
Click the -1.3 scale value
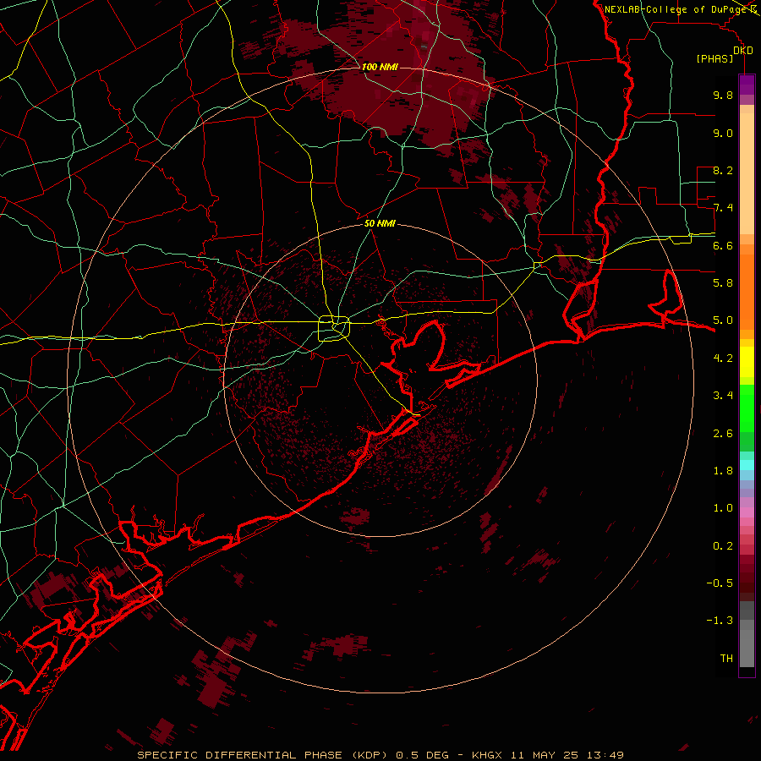[x=720, y=621]
